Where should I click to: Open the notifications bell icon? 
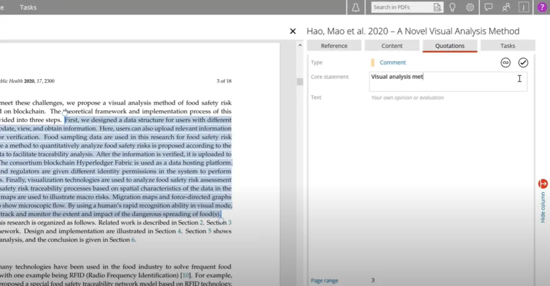[356, 7]
